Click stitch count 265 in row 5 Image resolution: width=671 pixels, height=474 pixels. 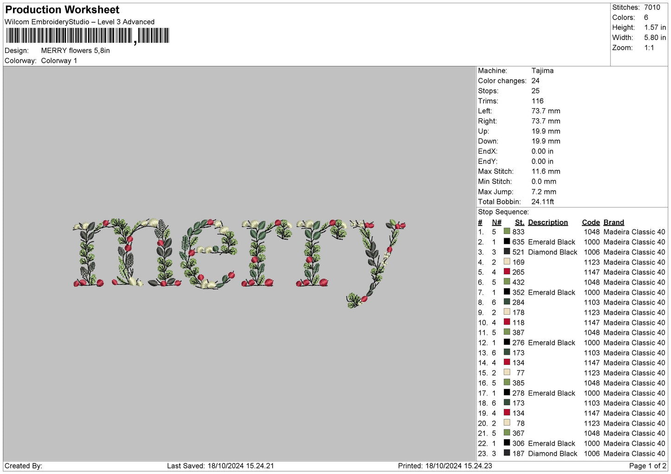tap(519, 273)
